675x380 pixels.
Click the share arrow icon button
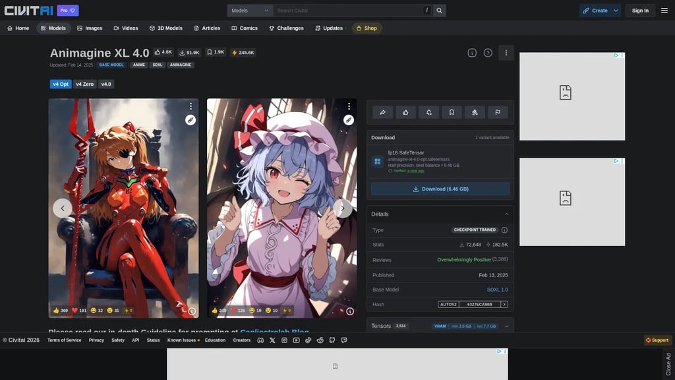383,112
